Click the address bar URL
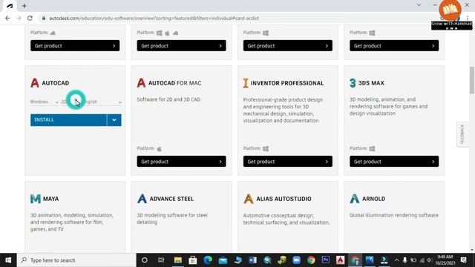 [x=154, y=18]
